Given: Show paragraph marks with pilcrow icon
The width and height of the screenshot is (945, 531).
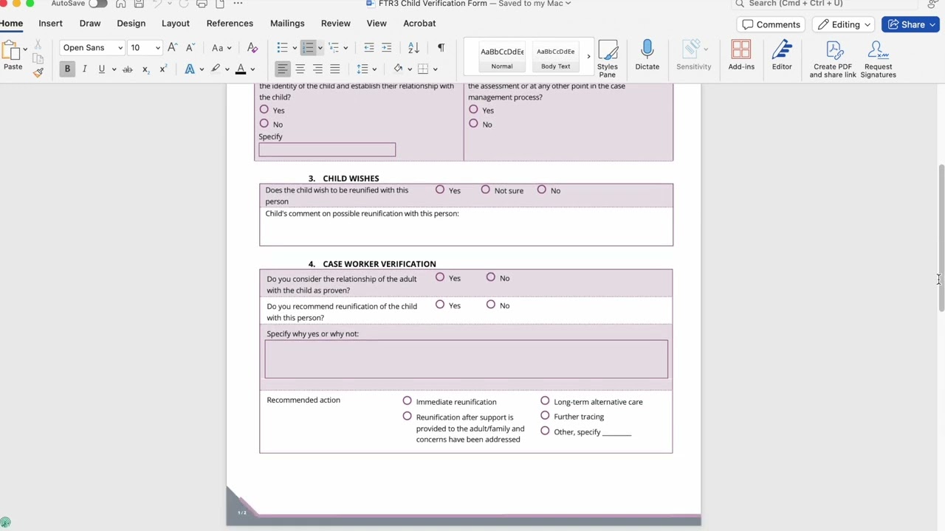Looking at the screenshot, I should [441, 47].
